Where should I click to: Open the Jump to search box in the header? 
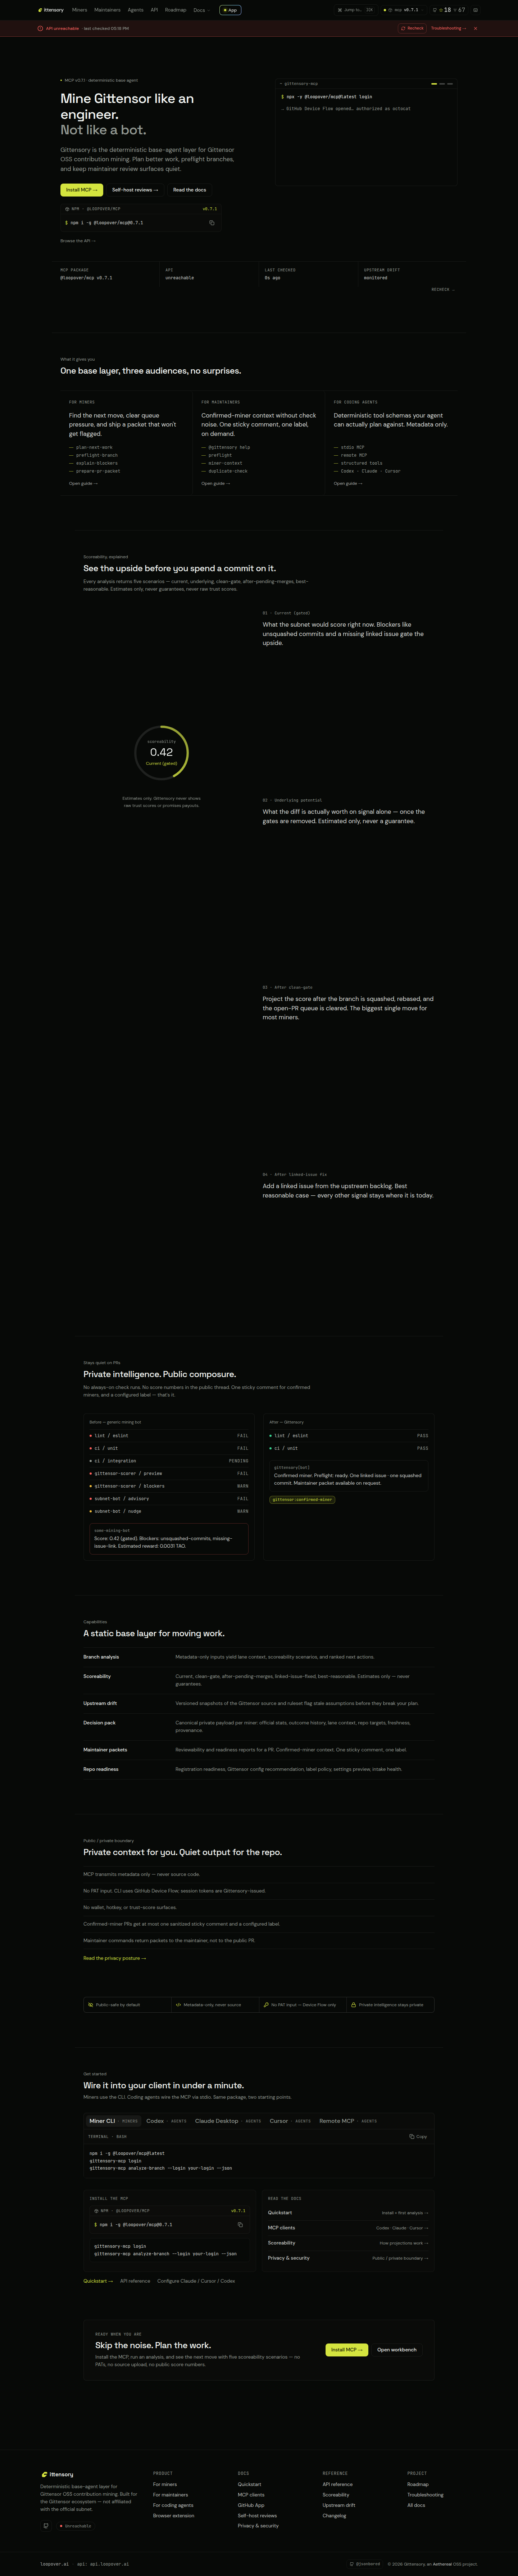(x=356, y=10)
